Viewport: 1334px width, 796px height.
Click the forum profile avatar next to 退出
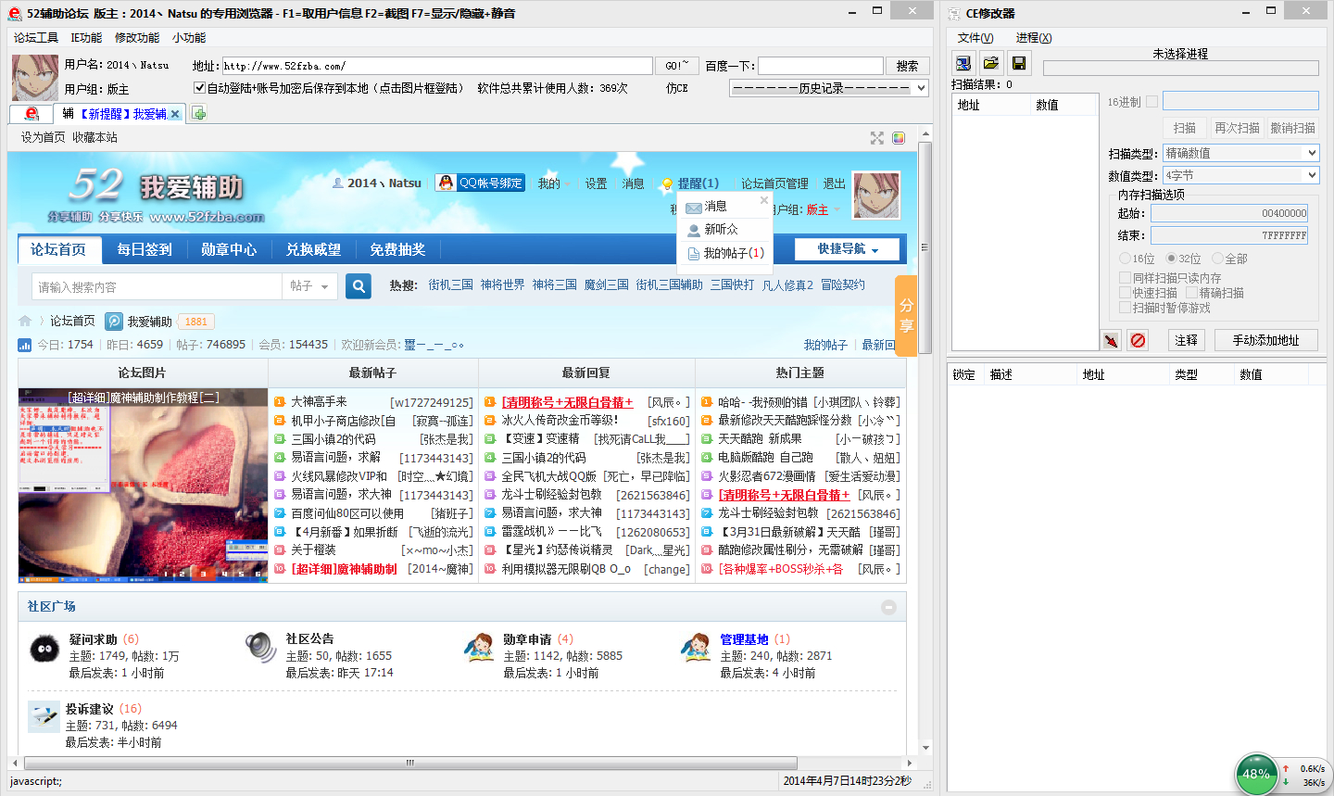[x=876, y=195]
